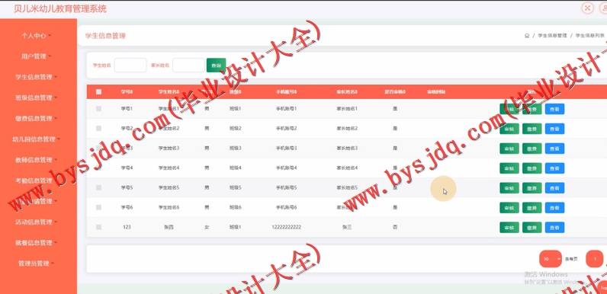Click 查看 button for 学号1 row
Screen dimensions: 607x294
click(x=554, y=109)
